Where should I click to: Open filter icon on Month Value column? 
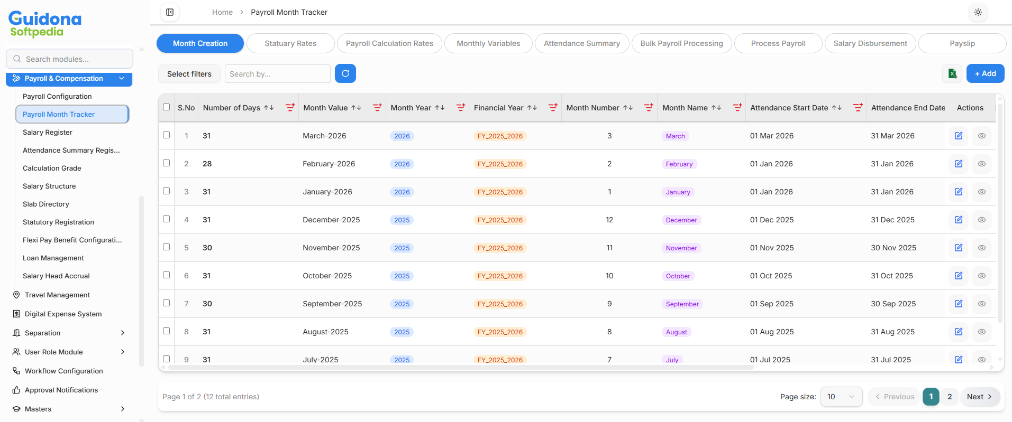(377, 108)
